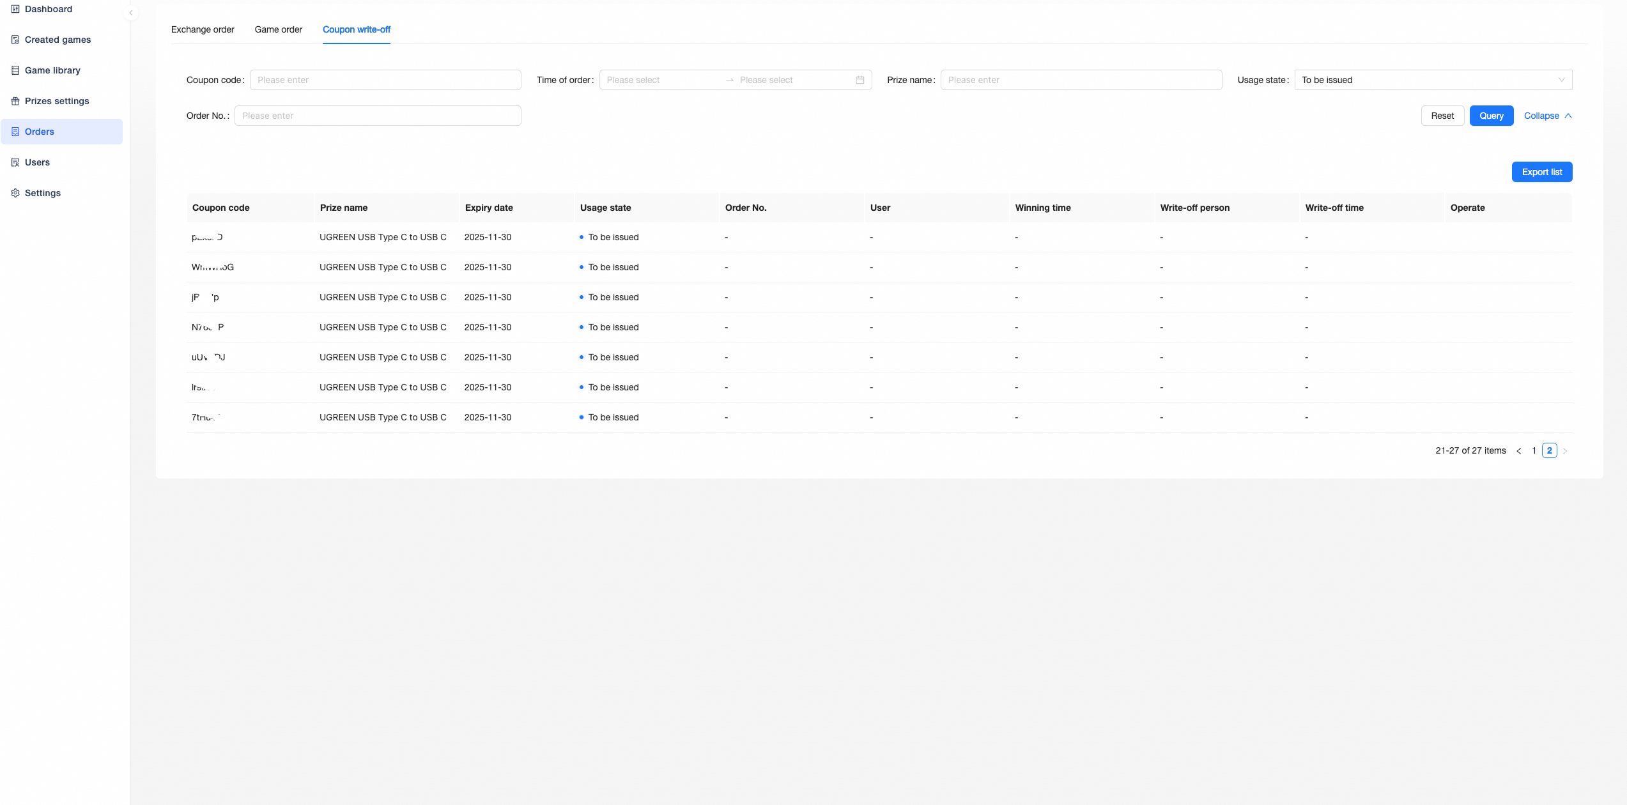Click the Settings gear icon
The width and height of the screenshot is (1627, 805).
15,193
